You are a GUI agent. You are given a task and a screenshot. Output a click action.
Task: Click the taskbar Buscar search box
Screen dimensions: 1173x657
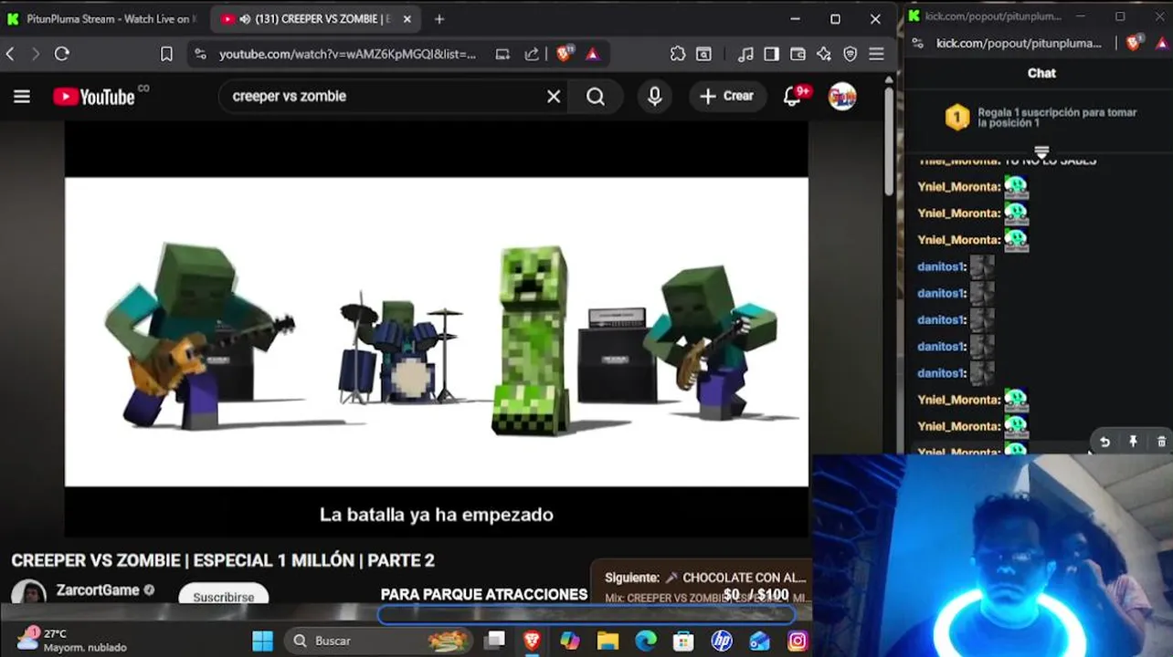tap(379, 641)
